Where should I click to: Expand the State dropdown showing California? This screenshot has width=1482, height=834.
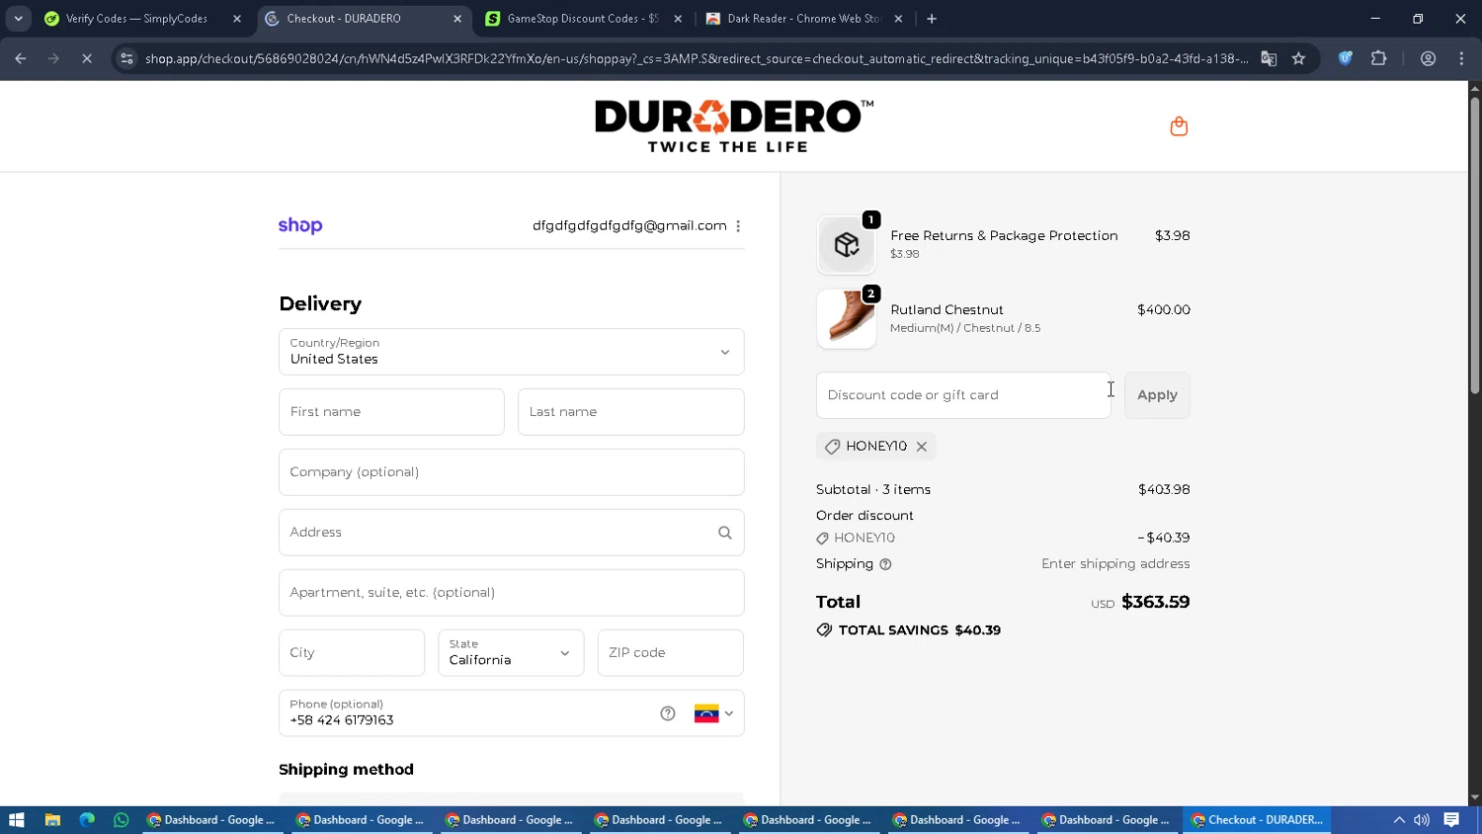click(511, 653)
